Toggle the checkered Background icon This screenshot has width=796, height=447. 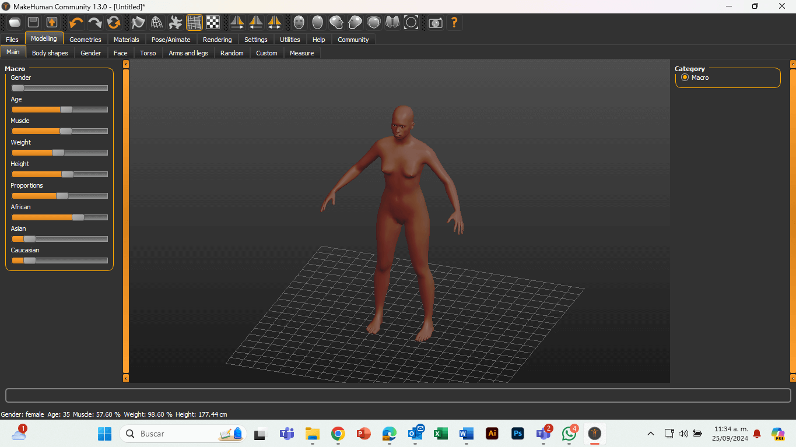pos(213,23)
